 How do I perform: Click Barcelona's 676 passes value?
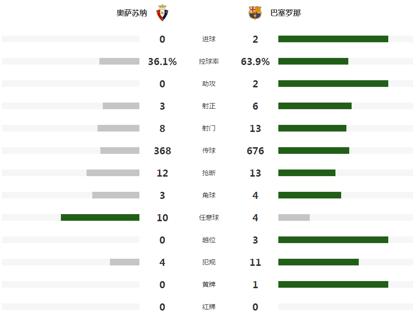coord(255,151)
